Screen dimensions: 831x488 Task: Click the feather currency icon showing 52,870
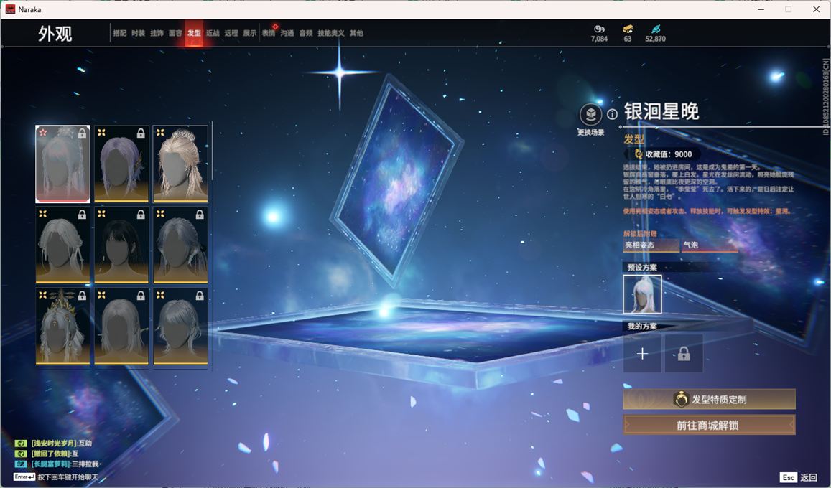click(656, 29)
